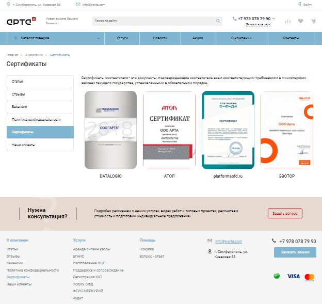Viewport: 322px width, 304px height.
Task: Open footer Аренда онлайн-кассы link
Action: 91,249
